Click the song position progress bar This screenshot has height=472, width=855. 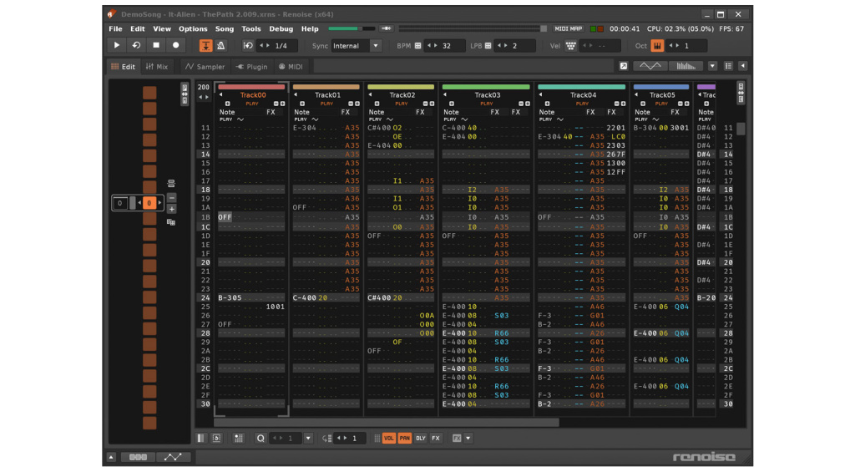(473, 28)
